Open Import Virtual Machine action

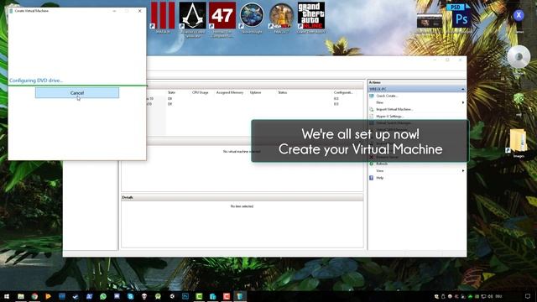tap(394, 109)
